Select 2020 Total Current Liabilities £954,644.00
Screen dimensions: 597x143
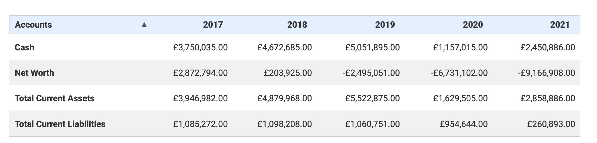[464, 124]
